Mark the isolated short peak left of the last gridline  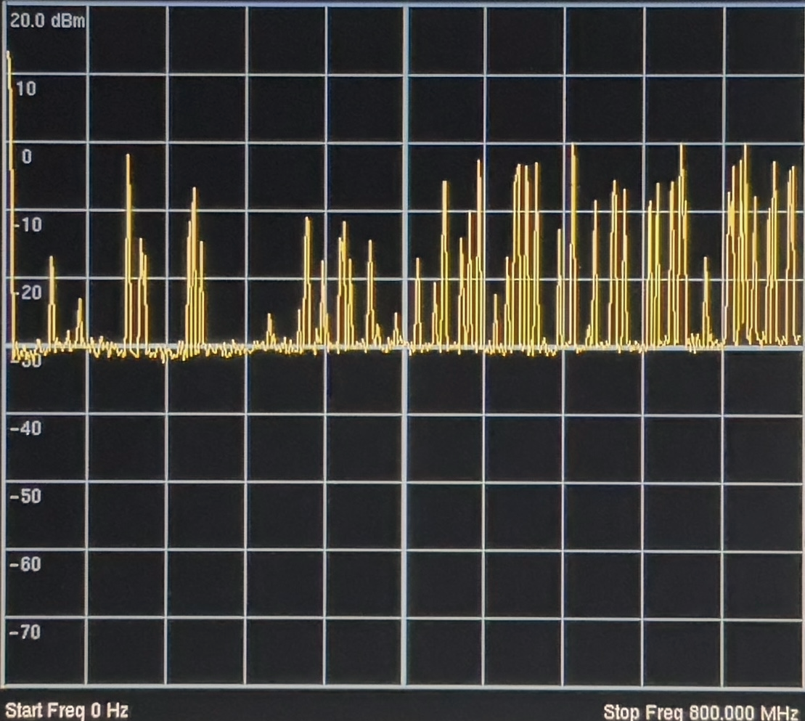pos(705,259)
